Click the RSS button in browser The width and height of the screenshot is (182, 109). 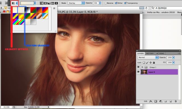(x=142, y=8)
